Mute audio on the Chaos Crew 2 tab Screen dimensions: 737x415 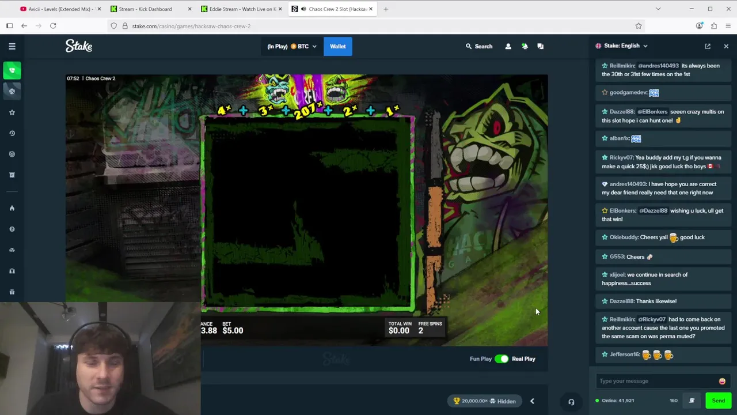303,9
